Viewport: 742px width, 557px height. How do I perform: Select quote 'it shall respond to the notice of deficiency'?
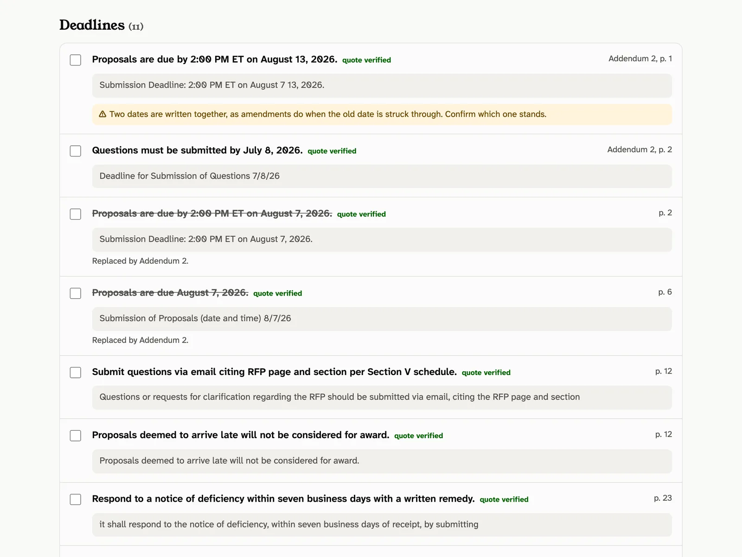pos(382,525)
